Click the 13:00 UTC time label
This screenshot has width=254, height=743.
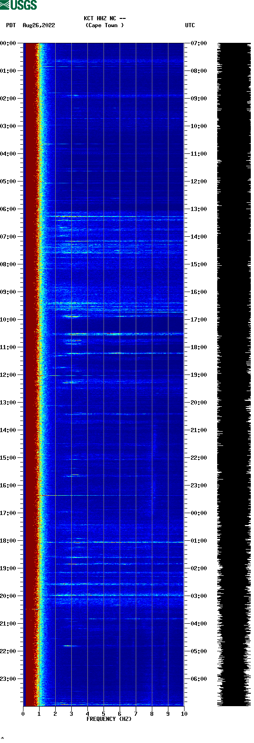(199, 209)
